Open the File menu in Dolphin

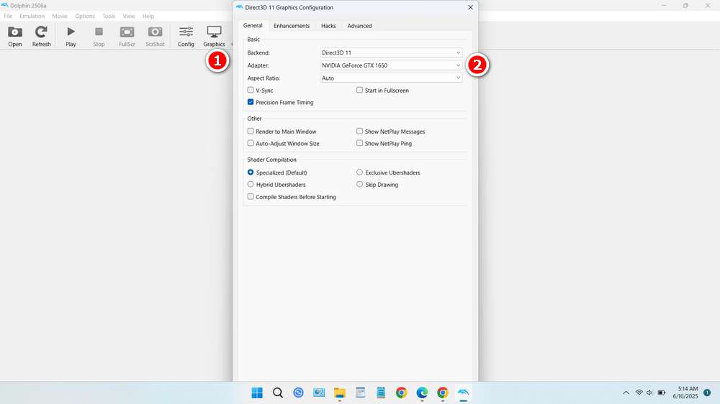click(x=8, y=16)
